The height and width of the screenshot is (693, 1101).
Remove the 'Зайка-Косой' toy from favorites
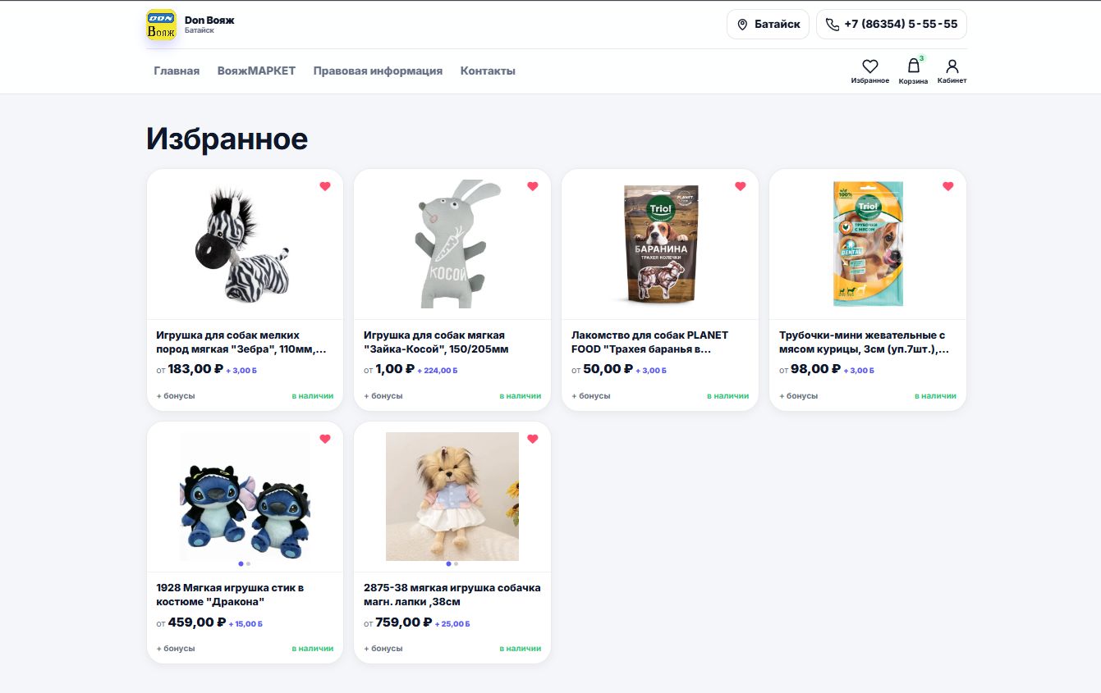(533, 186)
